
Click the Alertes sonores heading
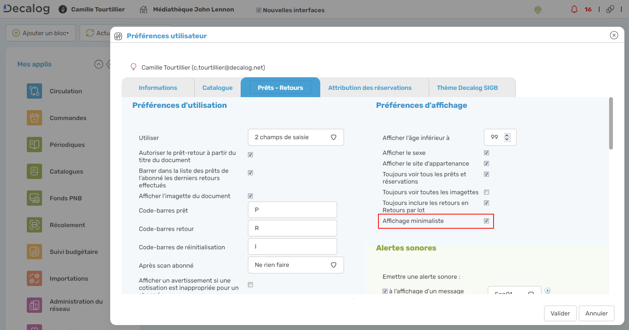click(406, 248)
